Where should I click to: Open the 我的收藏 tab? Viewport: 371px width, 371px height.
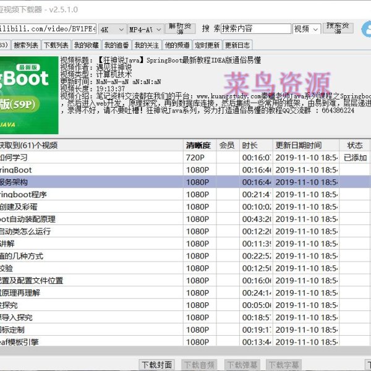[x=86, y=45]
